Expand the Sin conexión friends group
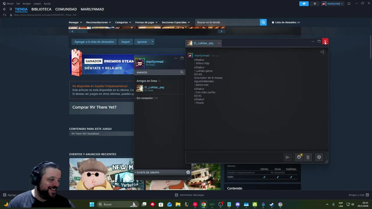The image size is (372, 209). (x=147, y=98)
